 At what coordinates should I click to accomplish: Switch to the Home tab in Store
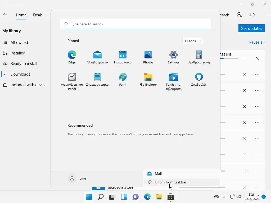21,15
